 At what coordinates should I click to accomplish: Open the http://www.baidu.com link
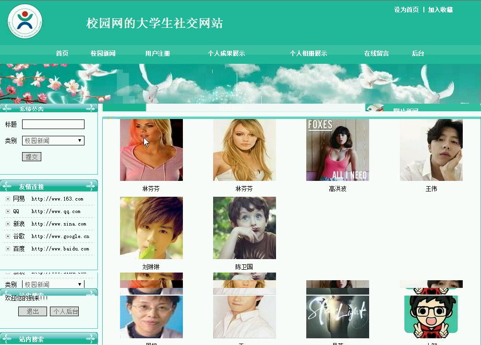60,249
